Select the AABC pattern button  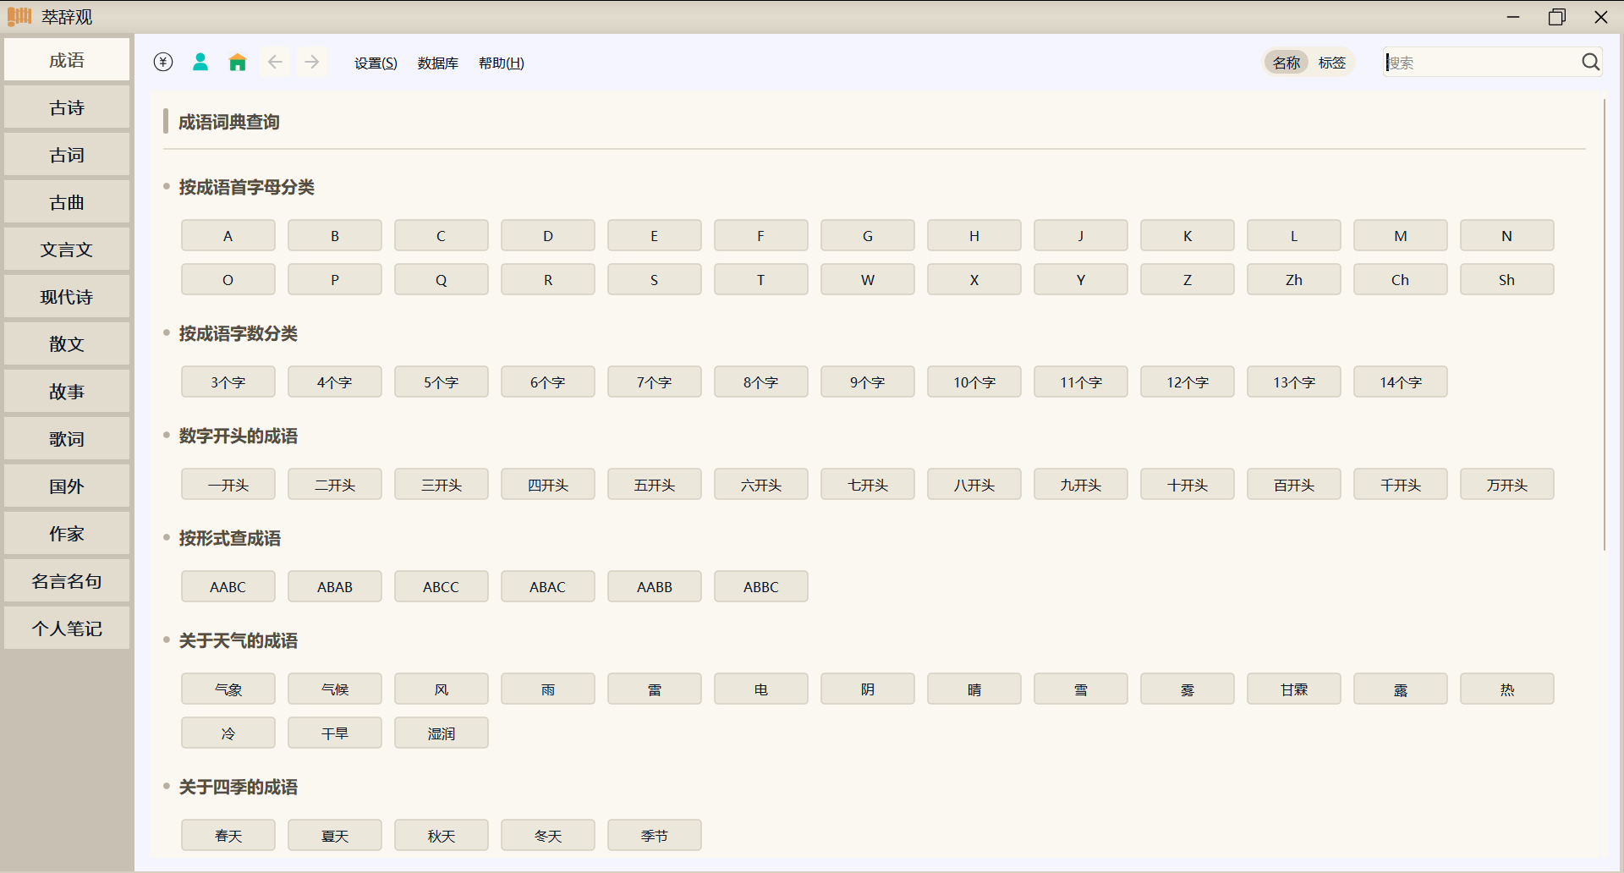coord(228,586)
